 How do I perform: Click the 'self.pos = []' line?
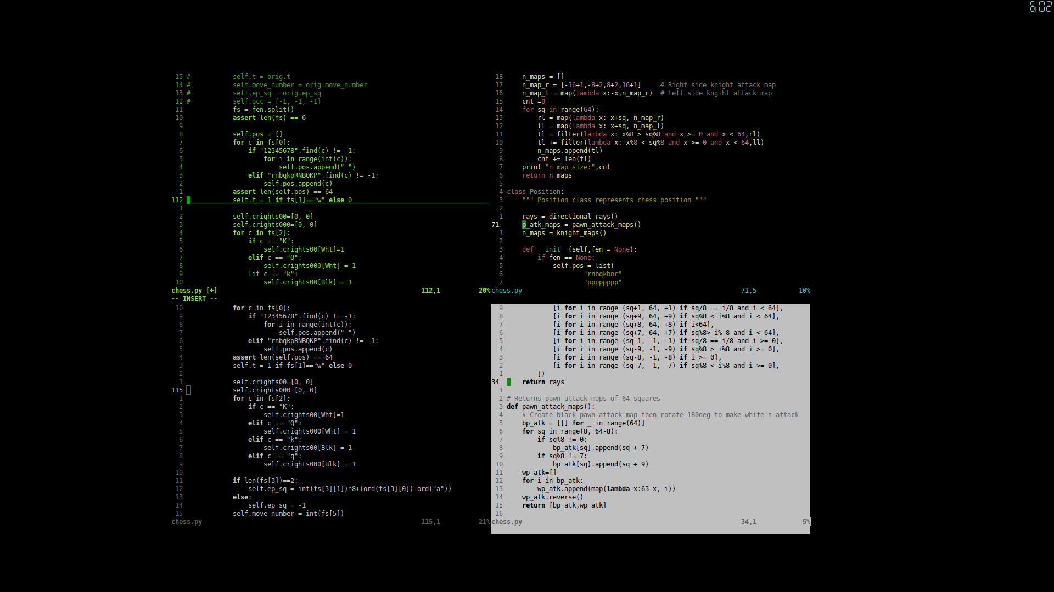[257, 134]
